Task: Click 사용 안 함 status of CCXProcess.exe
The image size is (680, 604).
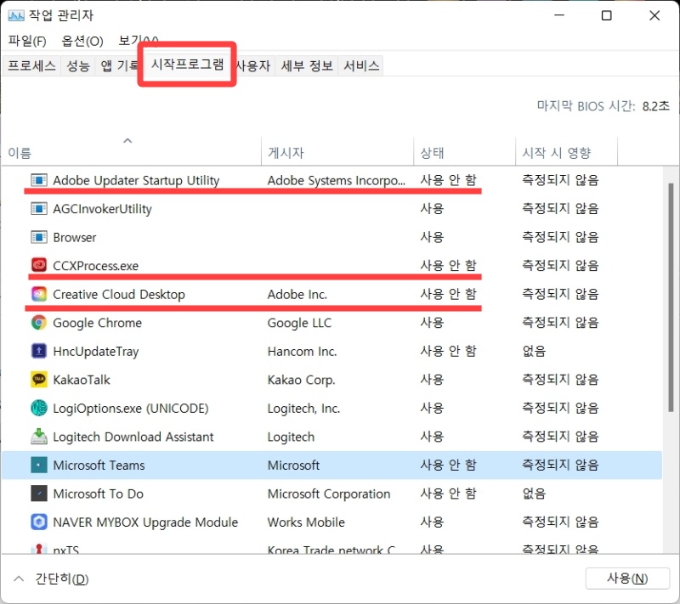Action: pyautogui.click(x=449, y=265)
